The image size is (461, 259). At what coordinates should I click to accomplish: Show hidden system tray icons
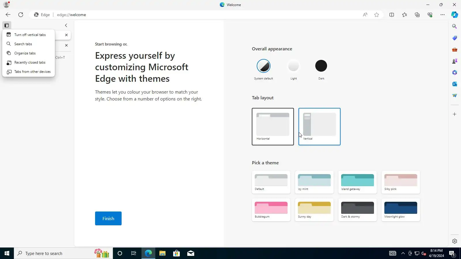click(x=403, y=253)
